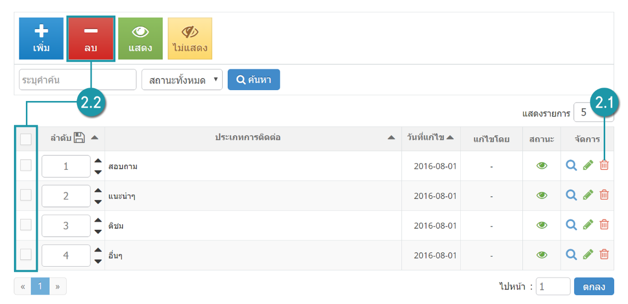Viewport: 628px width, 304px height.
Task: Delete ติชม with the red trash icon
Action: click(x=604, y=224)
